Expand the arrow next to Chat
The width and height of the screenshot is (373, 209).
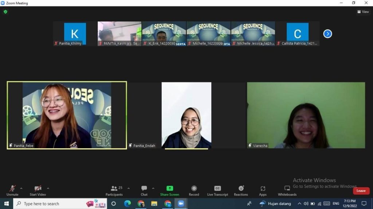pyautogui.click(x=153, y=188)
